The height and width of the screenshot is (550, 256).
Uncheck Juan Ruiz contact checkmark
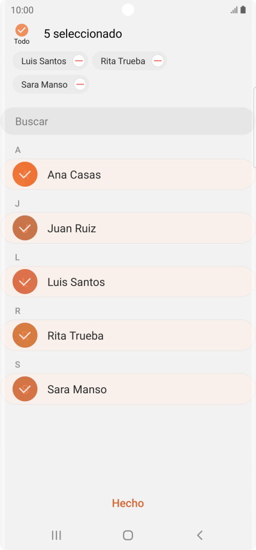point(25,228)
